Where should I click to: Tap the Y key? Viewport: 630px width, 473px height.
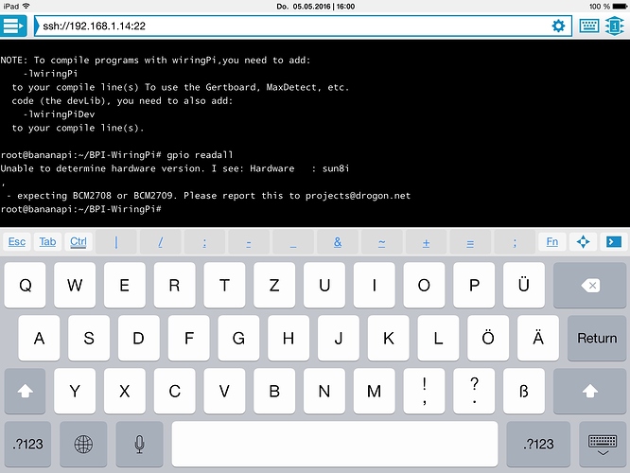click(75, 391)
